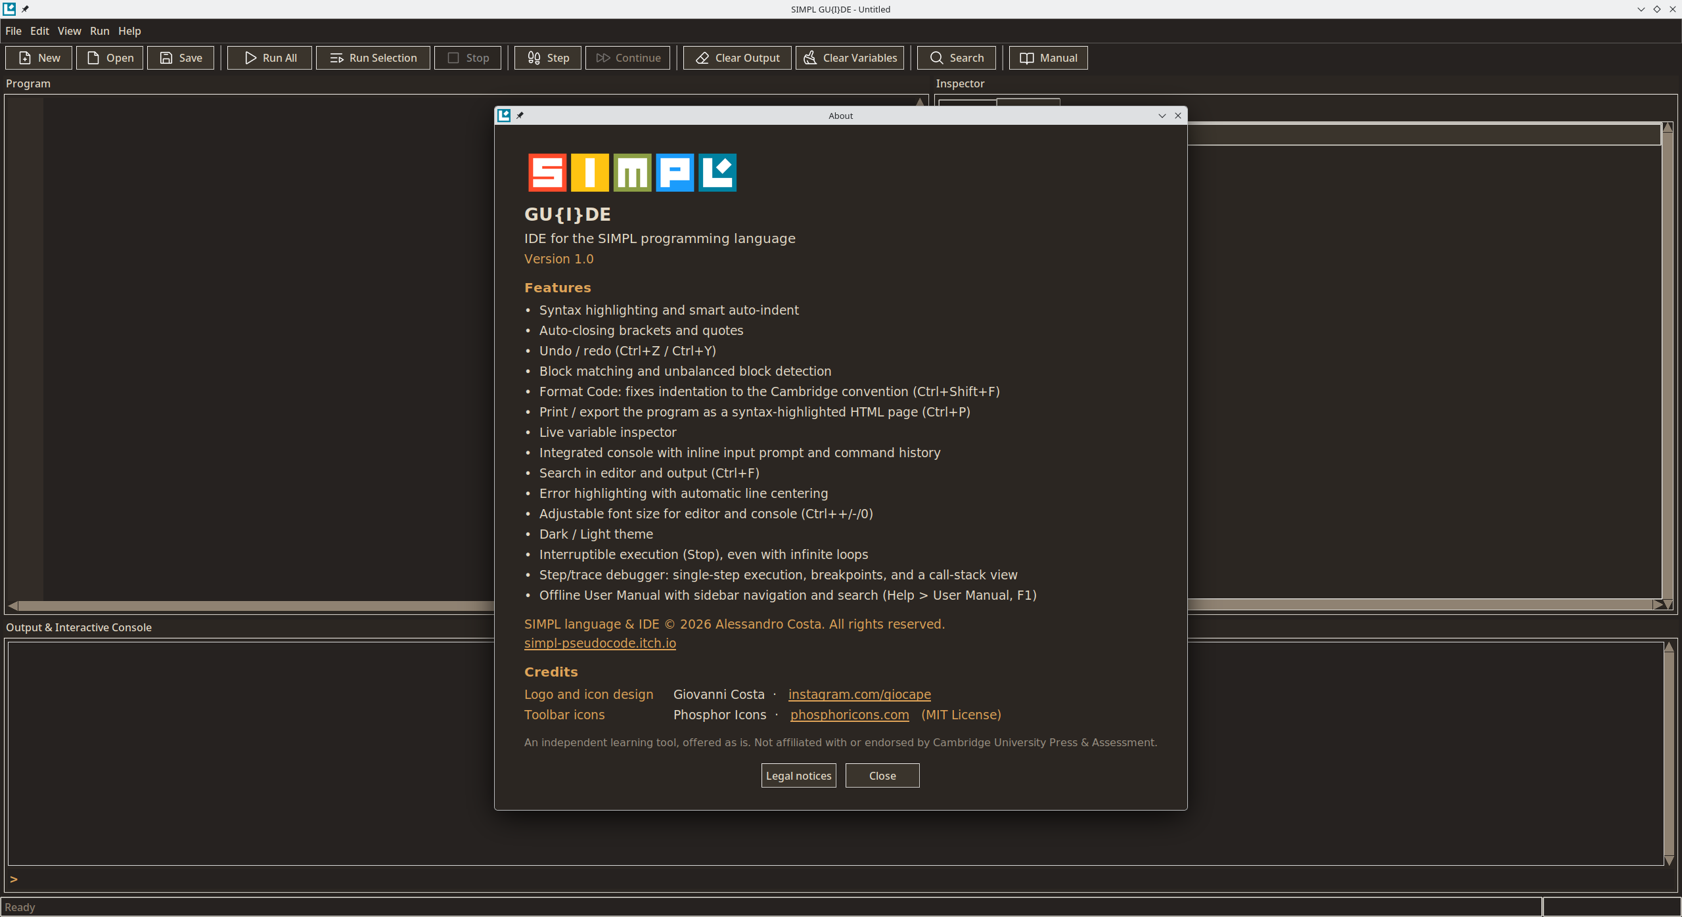Viewport: 1682px width, 917px height.
Task: Run the whole program with Run All
Action: (269, 58)
